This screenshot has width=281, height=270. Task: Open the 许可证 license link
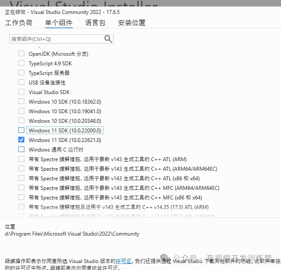coord(124,261)
